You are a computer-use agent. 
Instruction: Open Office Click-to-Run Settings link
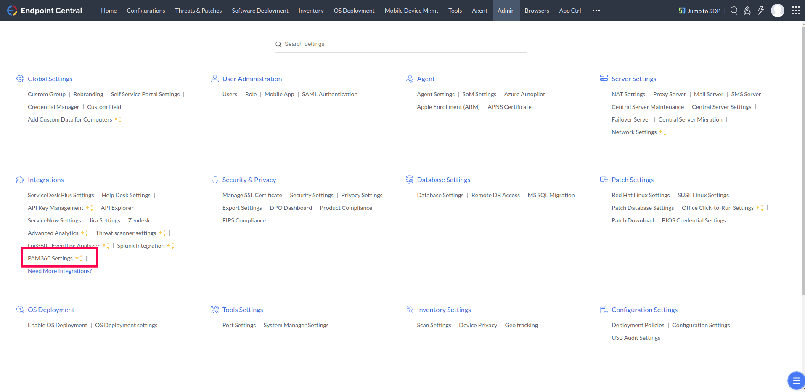718,208
